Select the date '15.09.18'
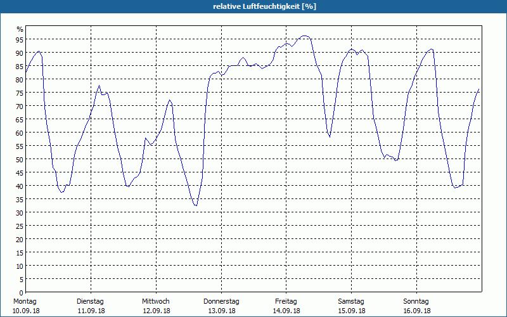507x317 pixels. pos(352,311)
